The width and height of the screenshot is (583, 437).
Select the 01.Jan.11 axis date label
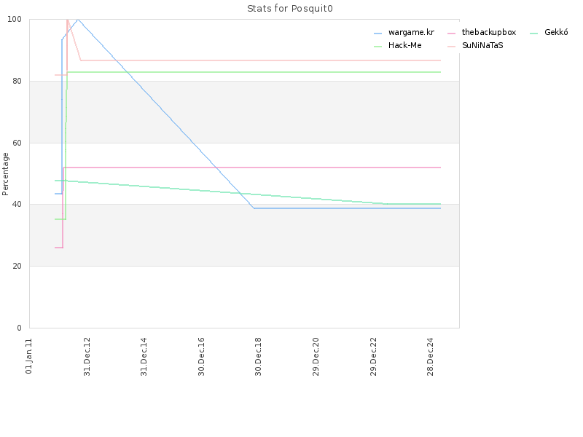point(29,356)
